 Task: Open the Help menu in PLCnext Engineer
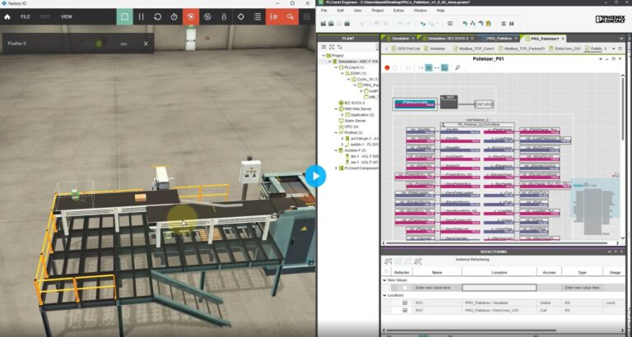pos(440,11)
